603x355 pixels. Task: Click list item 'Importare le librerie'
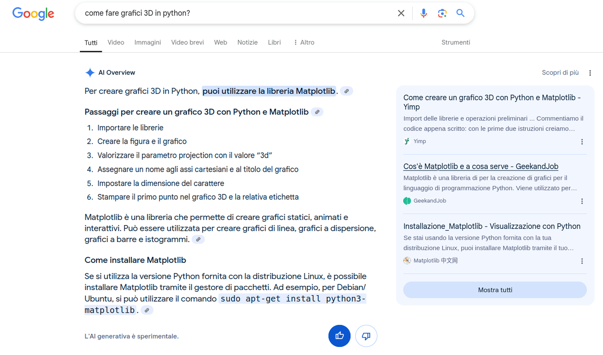(x=130, y=128)
